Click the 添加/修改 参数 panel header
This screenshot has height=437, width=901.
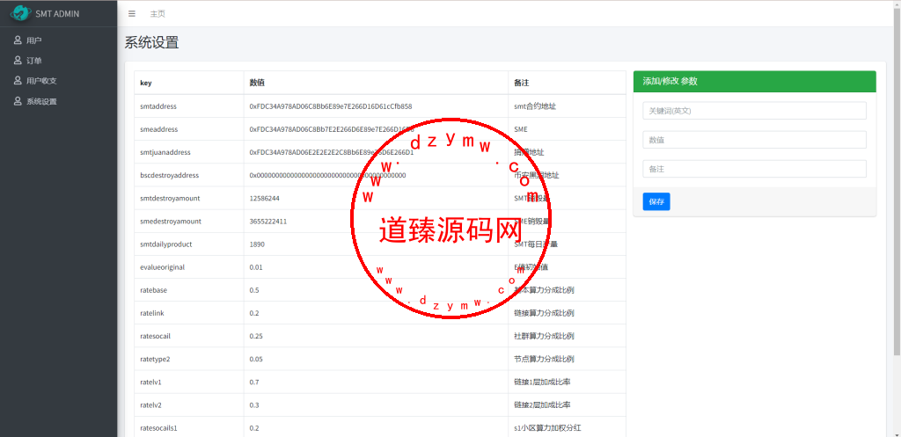tap(754, 82)
